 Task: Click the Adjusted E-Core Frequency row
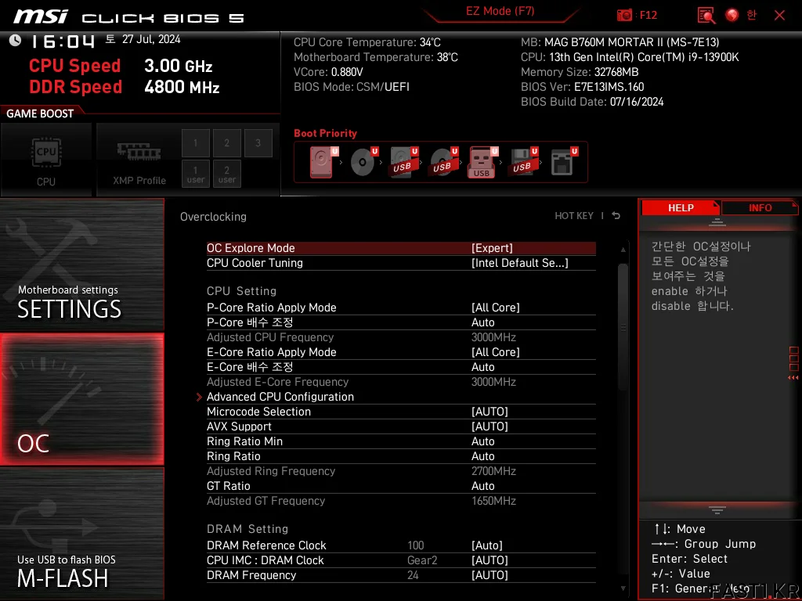point(401,382)
